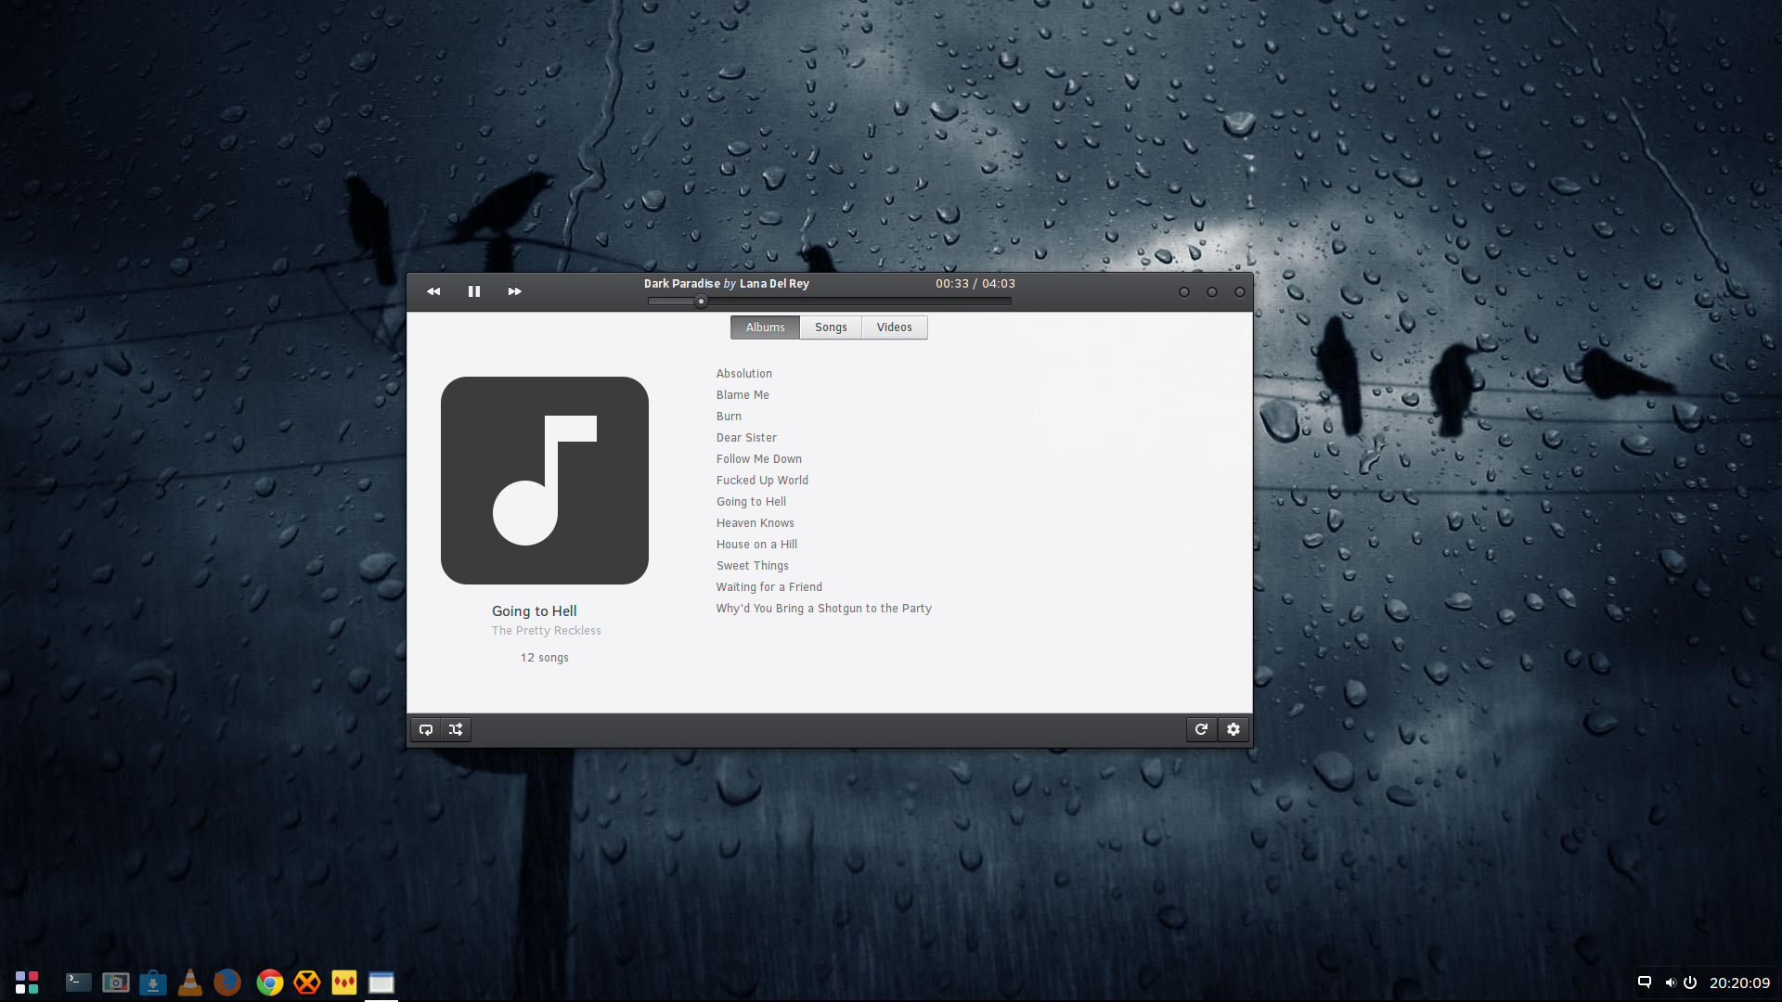The height and width of the screenshot is (1002, 1782).
Task: Launch the terminal from the panel
Action: tap(79, 983)
